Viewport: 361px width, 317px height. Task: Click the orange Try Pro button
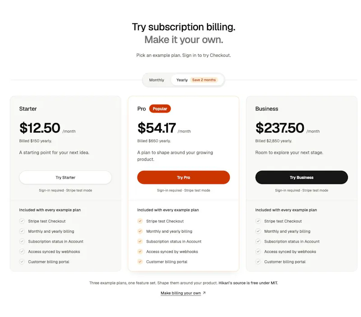pos(184,177)
